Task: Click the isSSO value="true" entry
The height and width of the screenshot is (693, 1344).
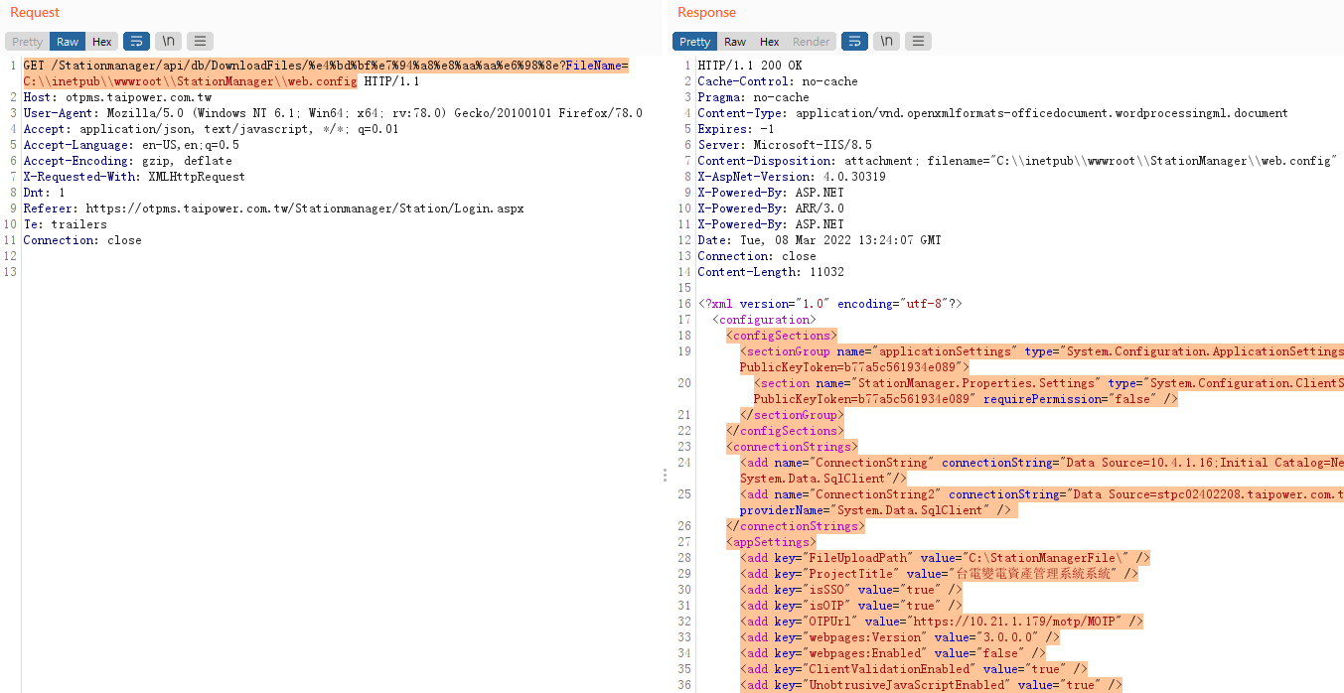Action: click(x=851, y=590)
